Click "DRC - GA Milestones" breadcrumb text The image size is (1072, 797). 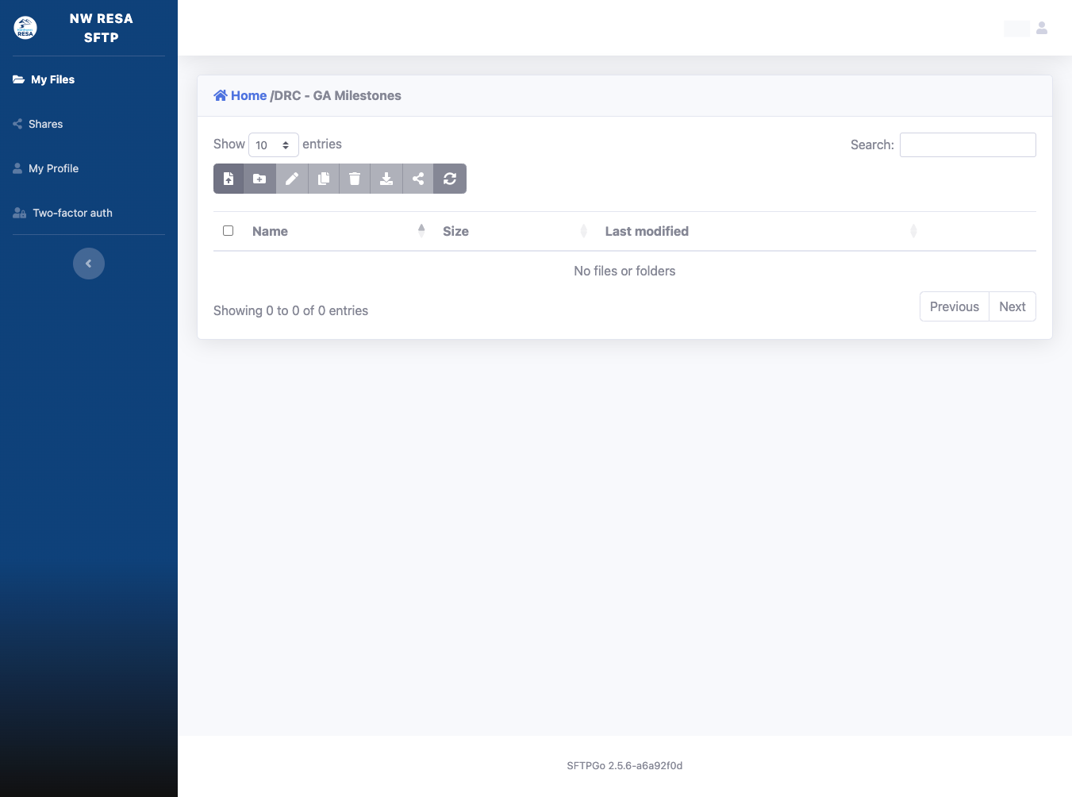[x=338, y=95]
